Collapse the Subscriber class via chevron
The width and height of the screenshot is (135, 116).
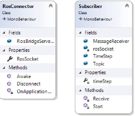tap(127, 6)
